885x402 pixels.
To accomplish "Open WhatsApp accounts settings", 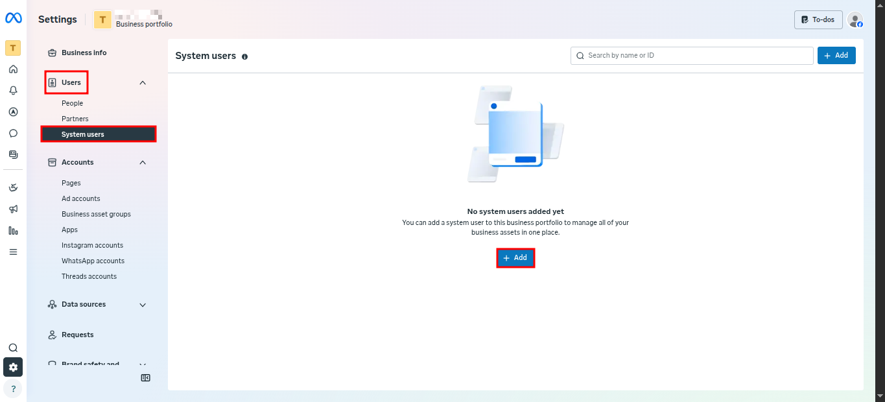I will coord(93,261).
